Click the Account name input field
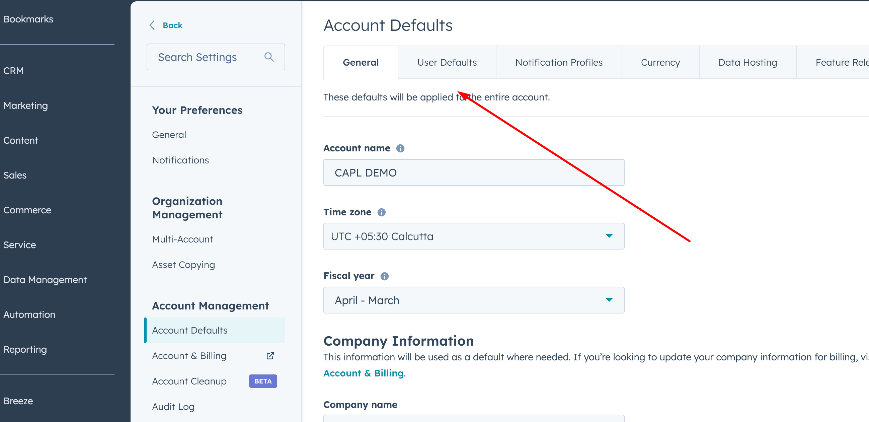 click(473, 172)
